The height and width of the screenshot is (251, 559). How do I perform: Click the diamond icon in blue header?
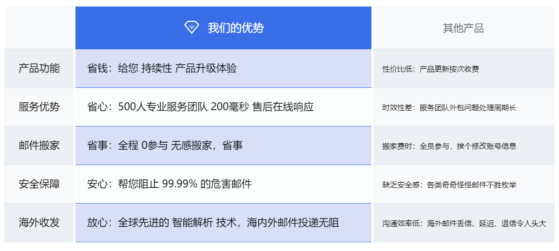point(191,27)
